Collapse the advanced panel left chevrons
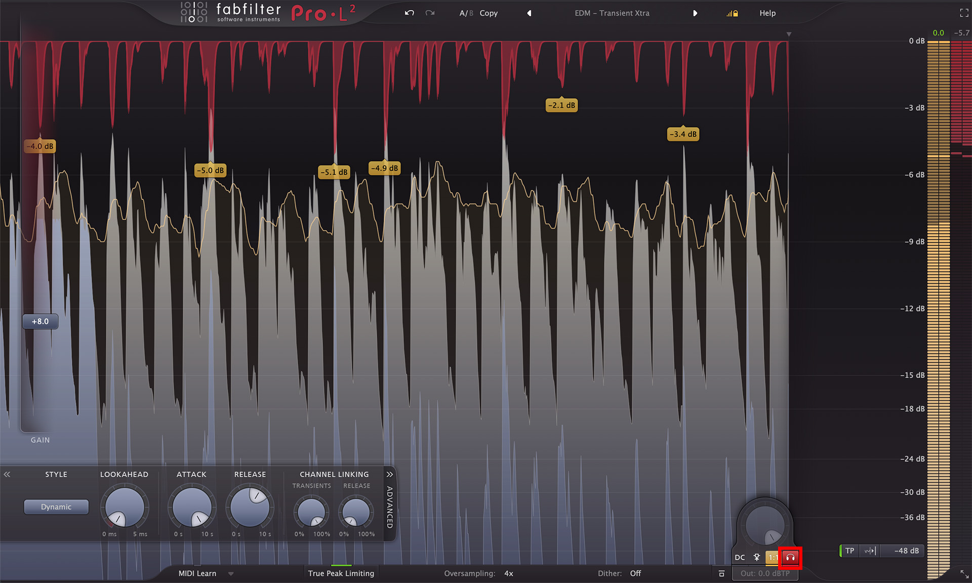The height and width of the screenshot is (583, 972). tap(7, 474)
